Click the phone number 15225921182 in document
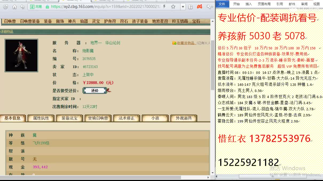323x181 pixels. click(x=249, y=162)
